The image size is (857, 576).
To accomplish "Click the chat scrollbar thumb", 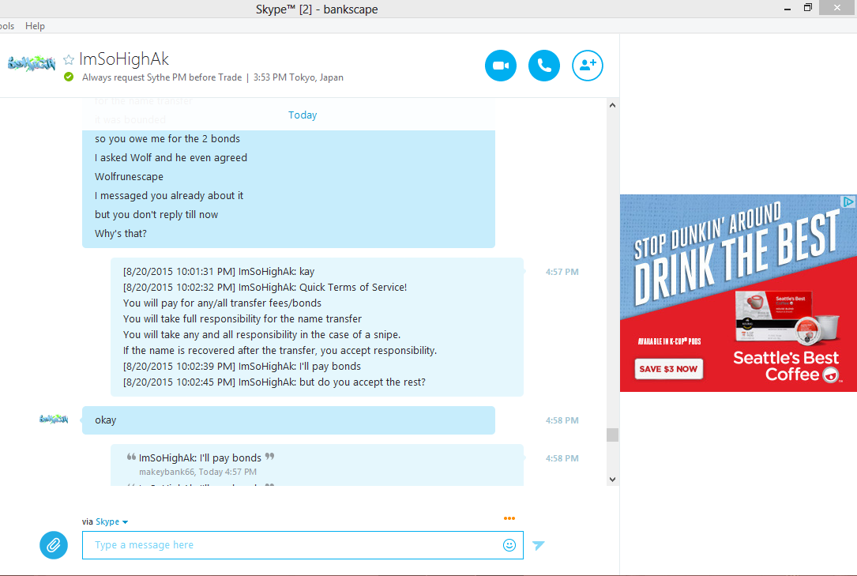I will (x=612, y=435).
